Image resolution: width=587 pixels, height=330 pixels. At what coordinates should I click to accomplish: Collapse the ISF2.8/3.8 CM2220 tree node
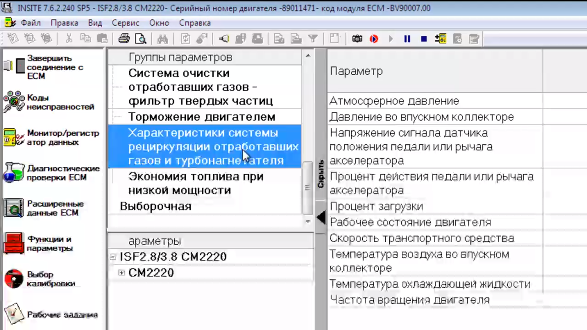113,257
